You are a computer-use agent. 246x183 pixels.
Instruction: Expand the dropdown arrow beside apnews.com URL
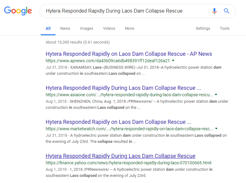click(x=173, y=61)
